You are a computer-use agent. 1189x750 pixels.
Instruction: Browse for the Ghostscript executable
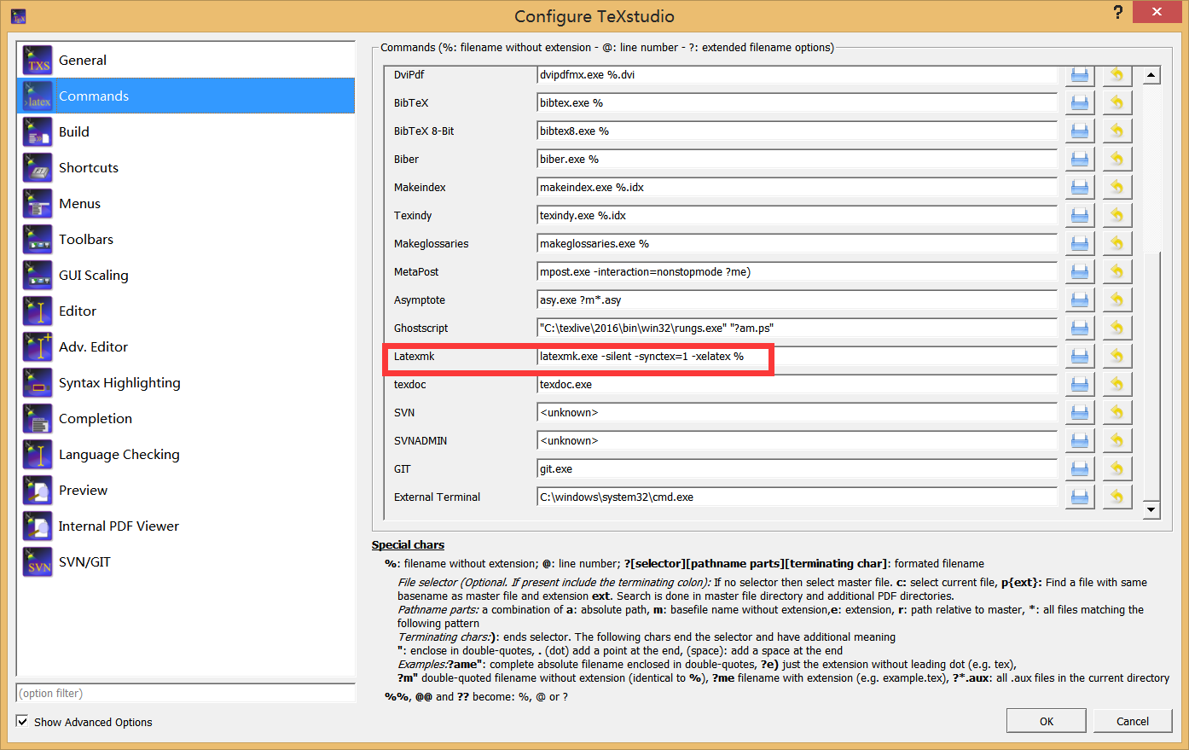pos(1079,328)
